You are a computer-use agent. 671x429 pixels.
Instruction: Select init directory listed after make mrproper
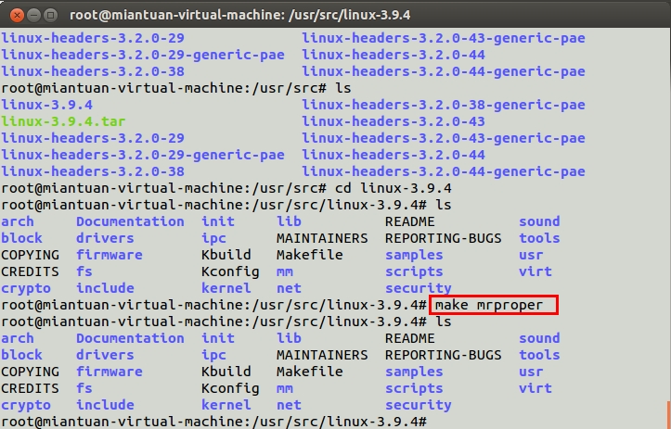coord(218,338)
